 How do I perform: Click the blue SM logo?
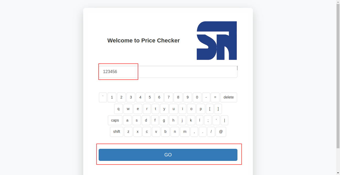tap(217, 41)
